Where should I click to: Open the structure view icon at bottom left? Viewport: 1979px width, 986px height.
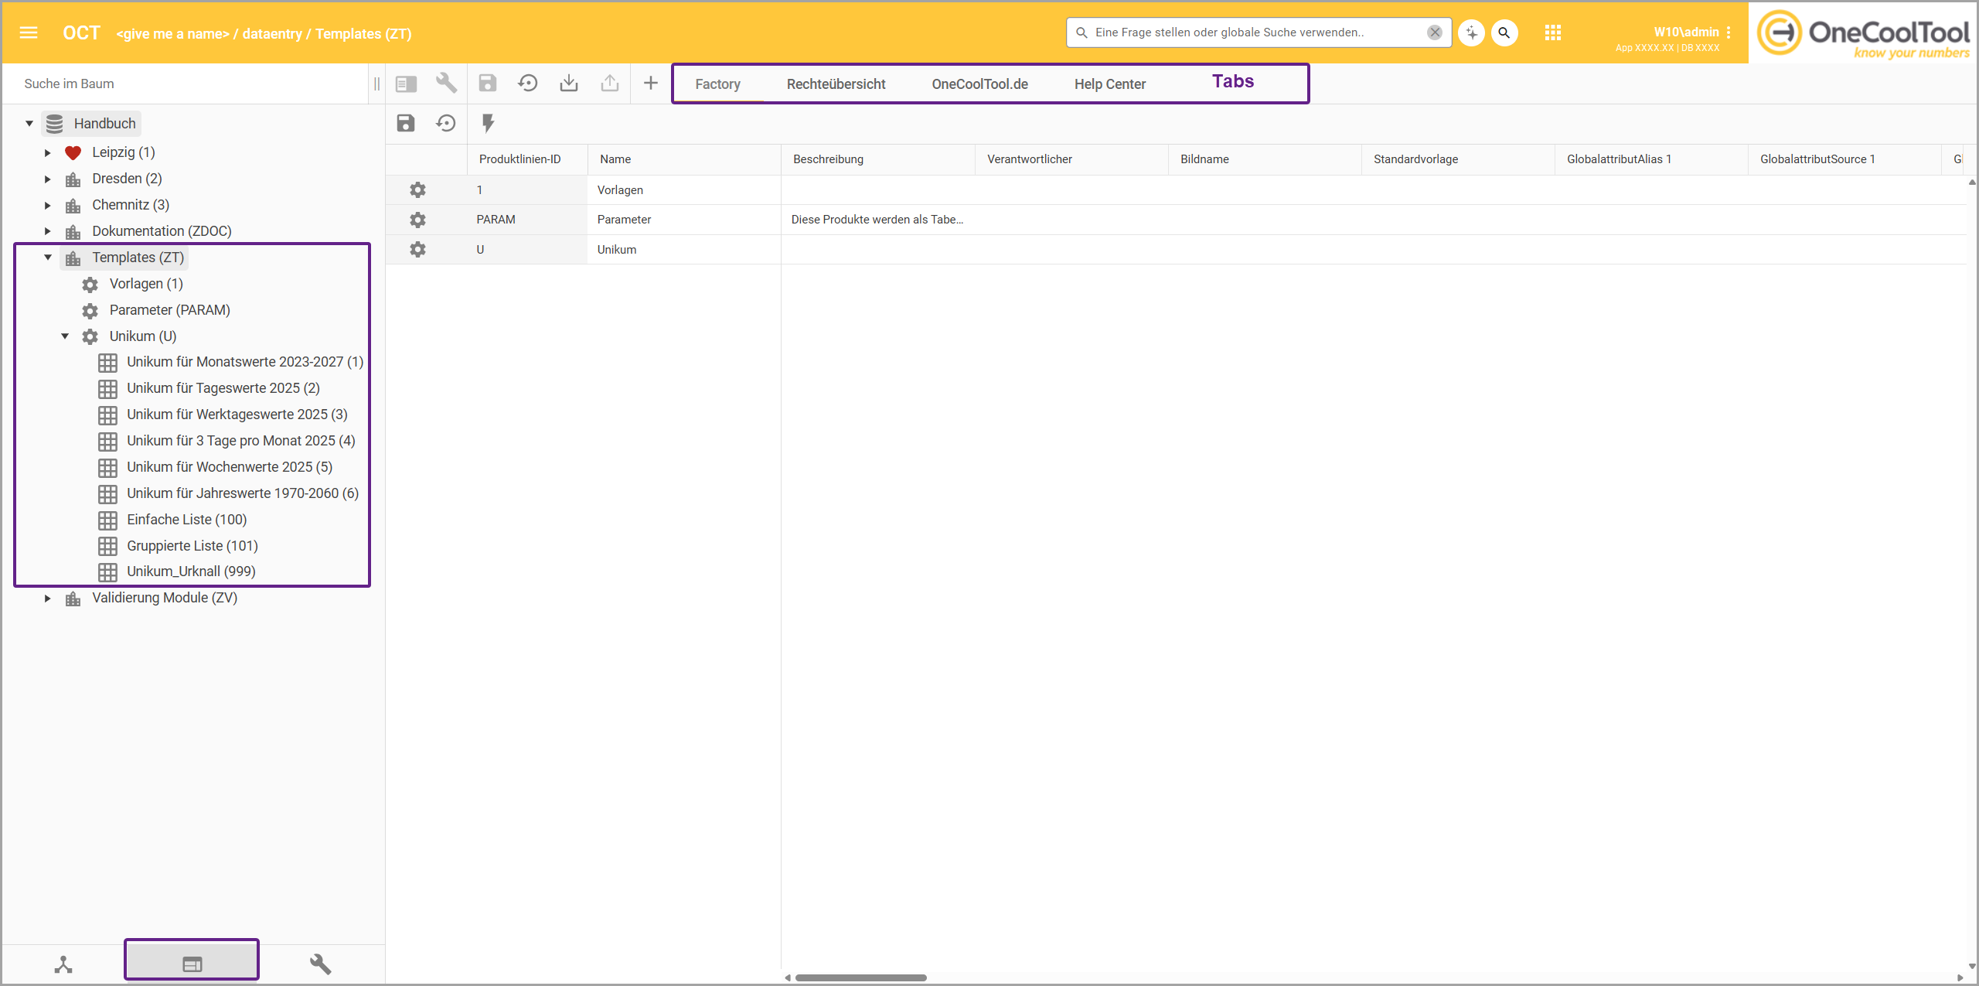click(63, 964)
